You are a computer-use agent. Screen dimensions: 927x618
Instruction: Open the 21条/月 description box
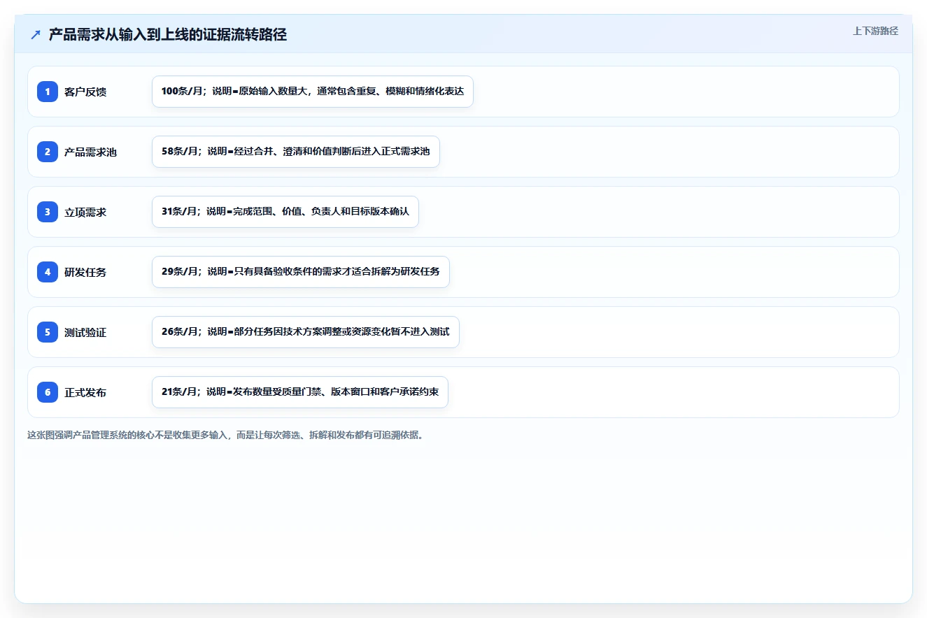click(x=300, y=392)
